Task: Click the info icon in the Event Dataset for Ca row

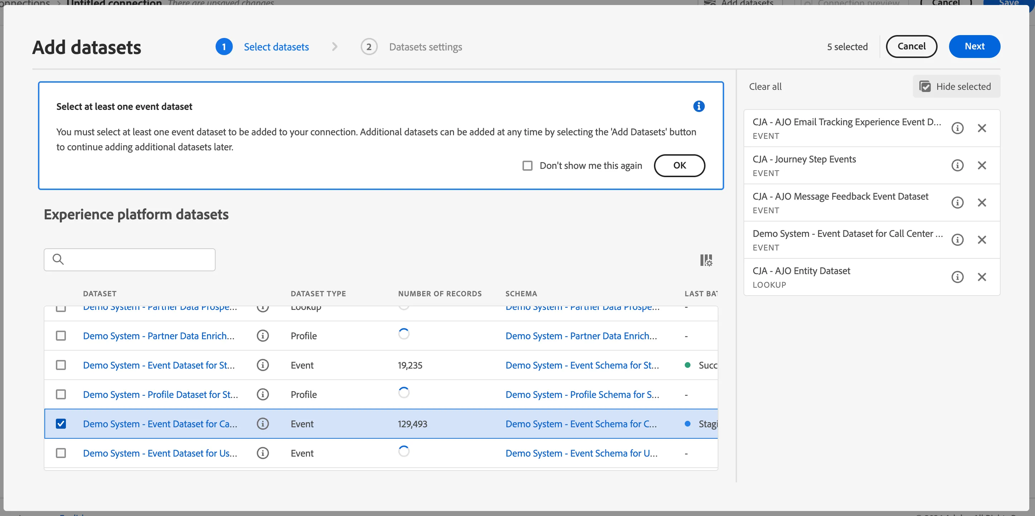Action: [263, 423]
